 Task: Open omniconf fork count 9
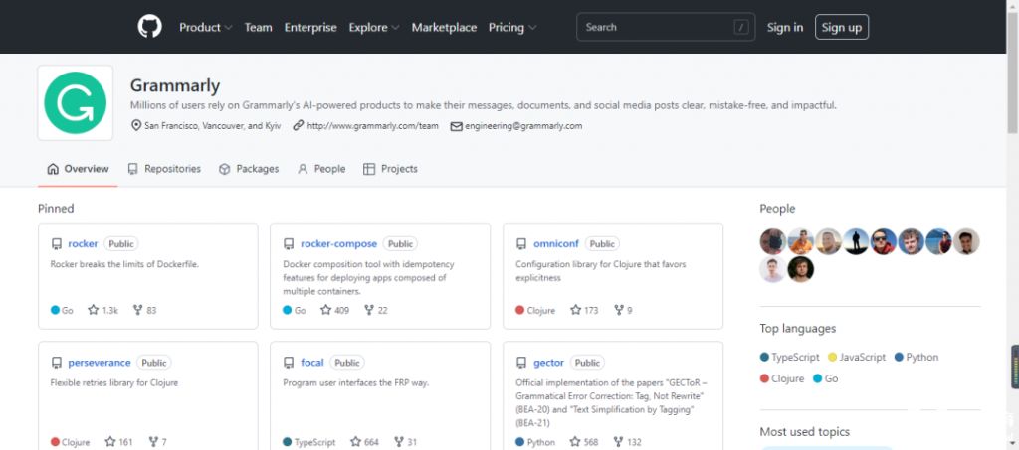coord(623,310)
